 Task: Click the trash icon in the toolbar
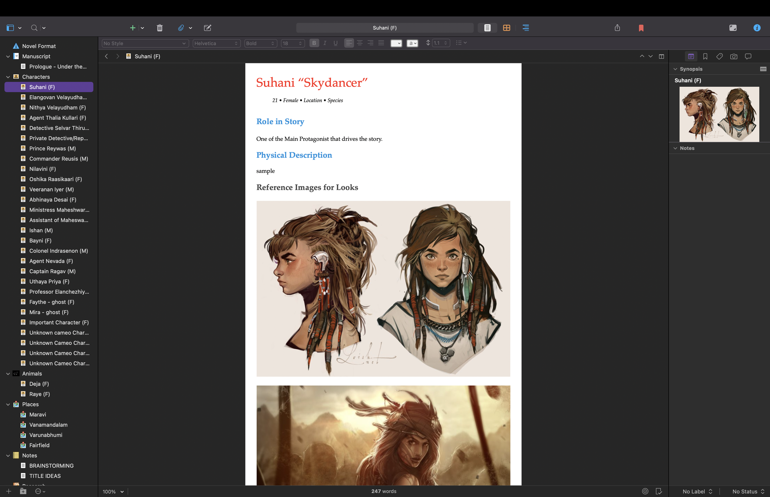tap(160, 28)
